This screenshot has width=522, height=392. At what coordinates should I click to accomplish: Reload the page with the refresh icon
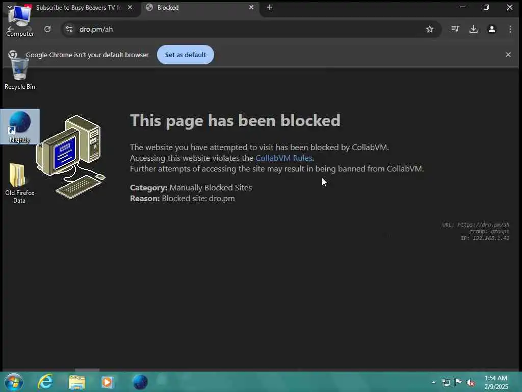47,29
